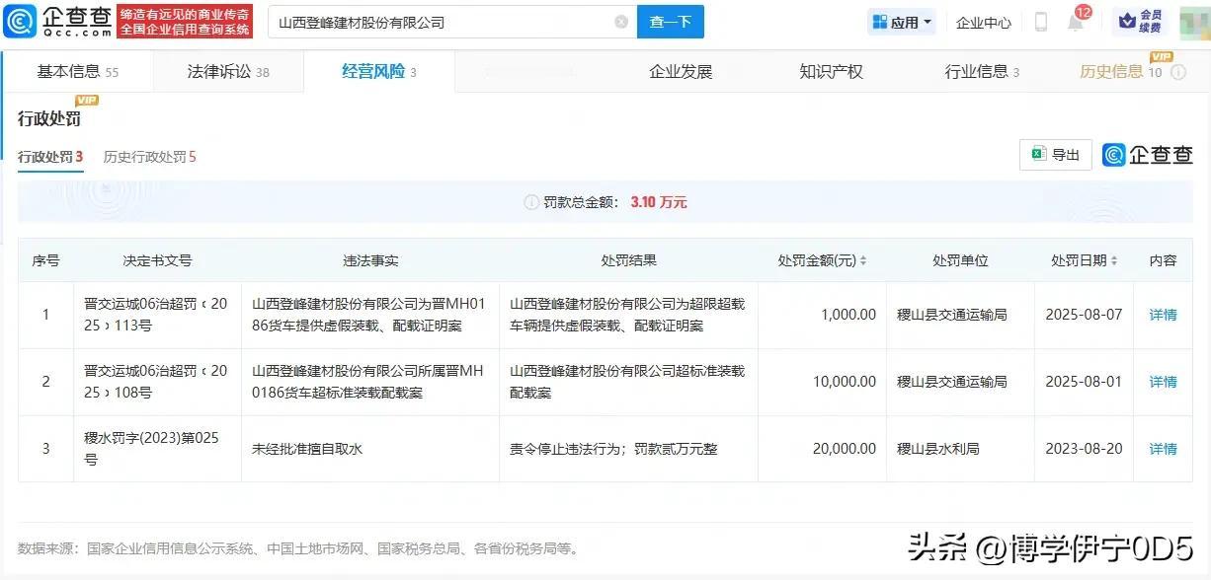
Task: Click the info icon beside 历史信息
Action: coord(1177,72)
